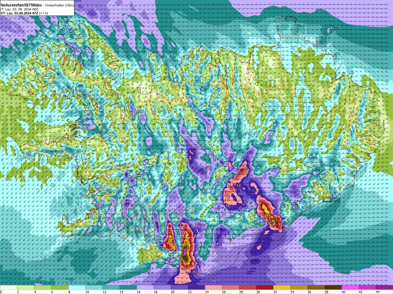Click the legend number 44

pos(378,292)
